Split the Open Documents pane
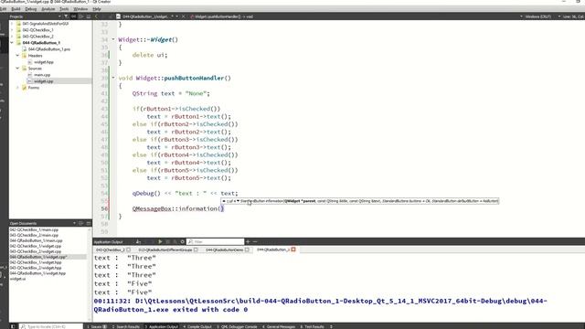 coord(81,223)
